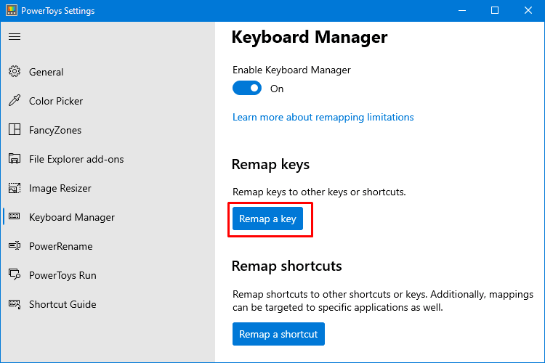The width and height of the screenshot is (545, 363).
Task: Maximize the PowerToys Settings window
Action: point(495,10)
